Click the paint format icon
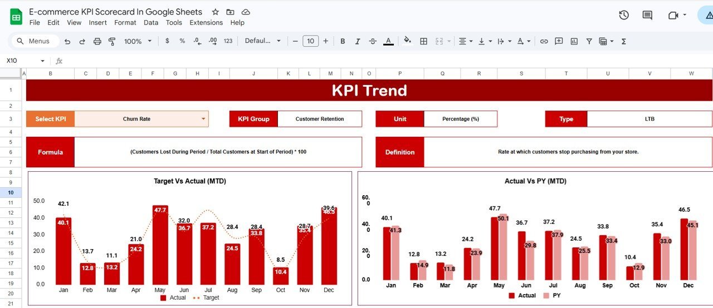Viewport: 713px width, 308px height. [112, 41]
